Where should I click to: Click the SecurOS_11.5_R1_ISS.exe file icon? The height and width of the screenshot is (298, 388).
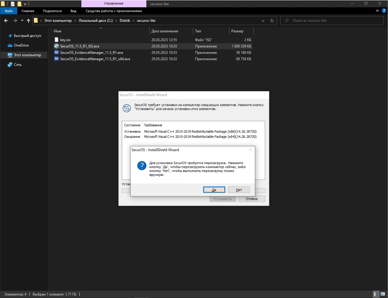[56, 46]
